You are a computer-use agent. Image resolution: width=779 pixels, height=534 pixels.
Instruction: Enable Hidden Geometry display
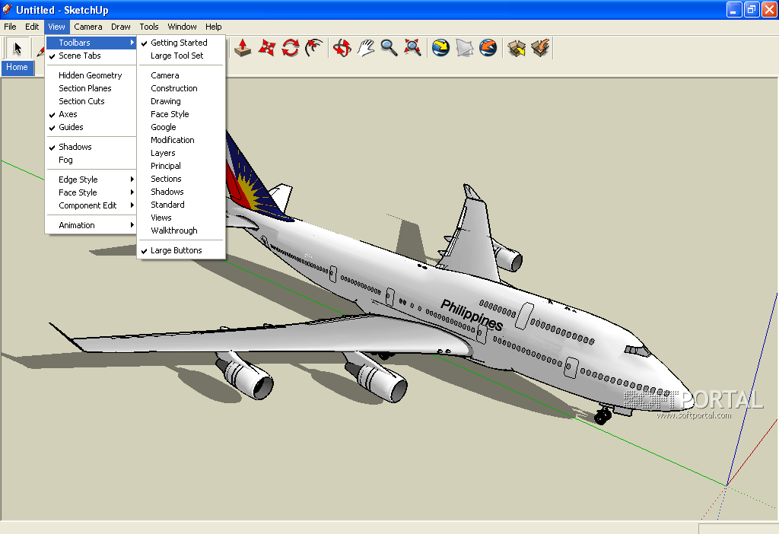91,75
